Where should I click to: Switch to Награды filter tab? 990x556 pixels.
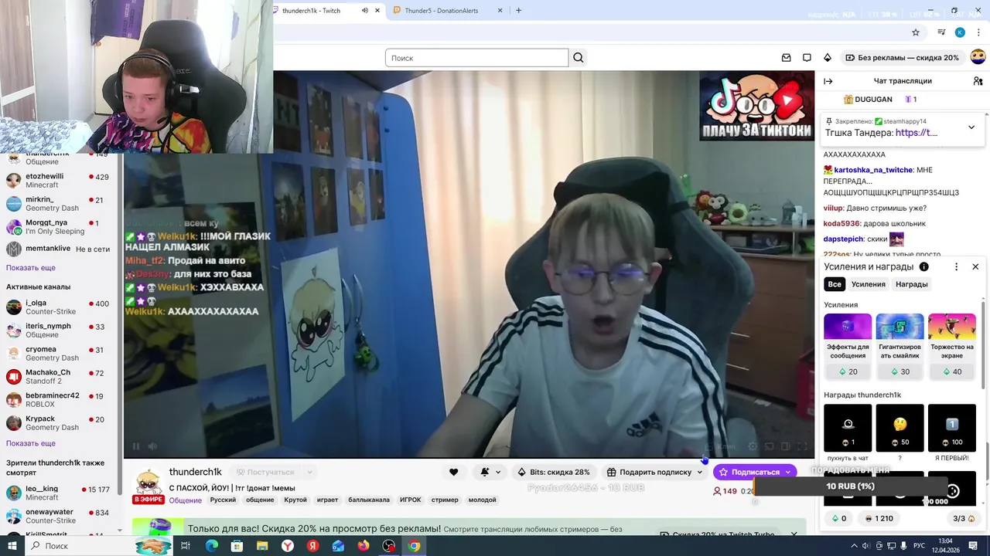(912, 284)
